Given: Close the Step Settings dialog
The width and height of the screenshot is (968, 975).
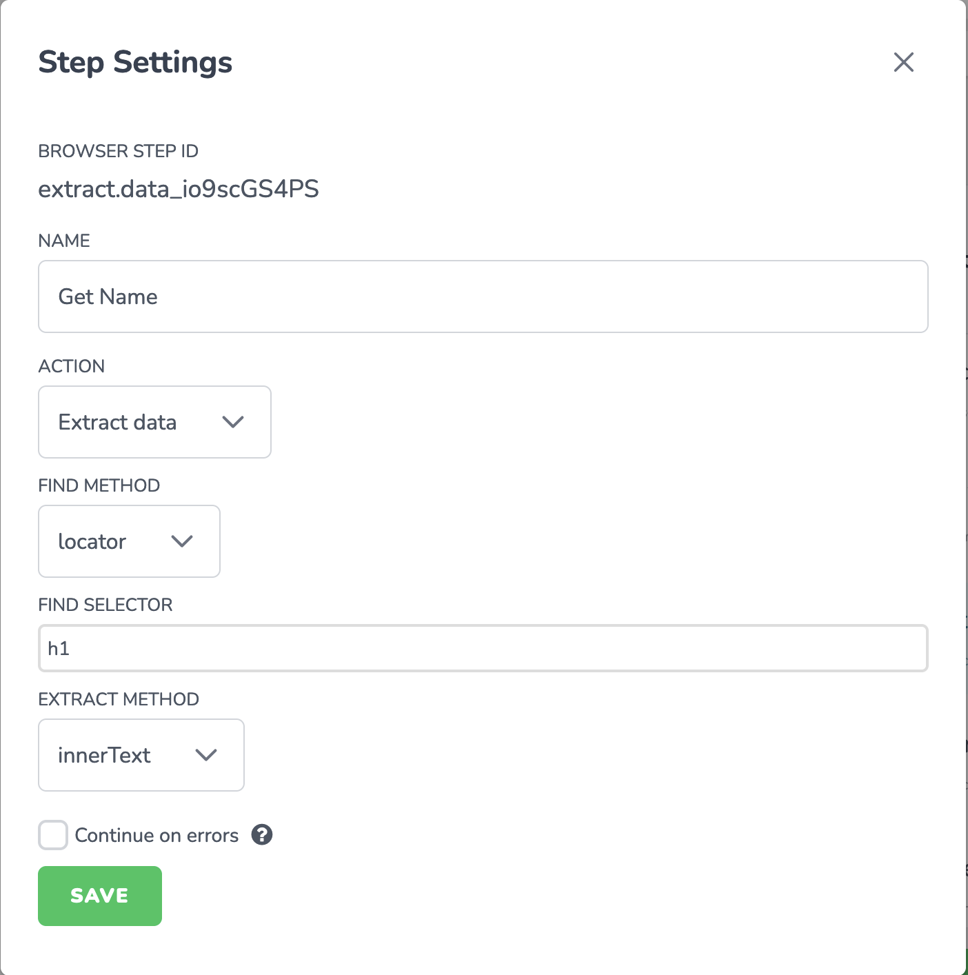Looking at the screenshot, I should point(903,62).
